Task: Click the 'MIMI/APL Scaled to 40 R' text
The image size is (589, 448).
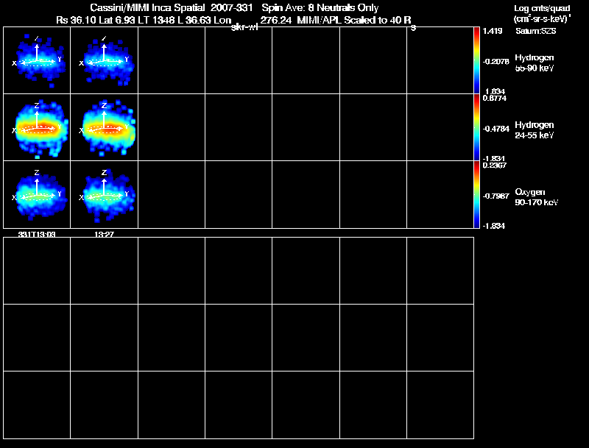Action: 354,21
